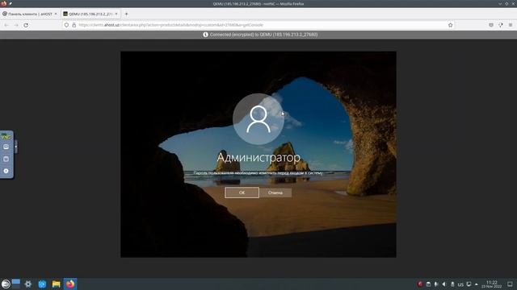The image size is (517, 290).
Task: Open System Settings from the taskbar
Action: [28, 284]
